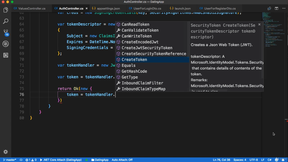The image size is (288, 162).
Task: Click the DatingApp project folder status item
Action: [x=100, y=160]
